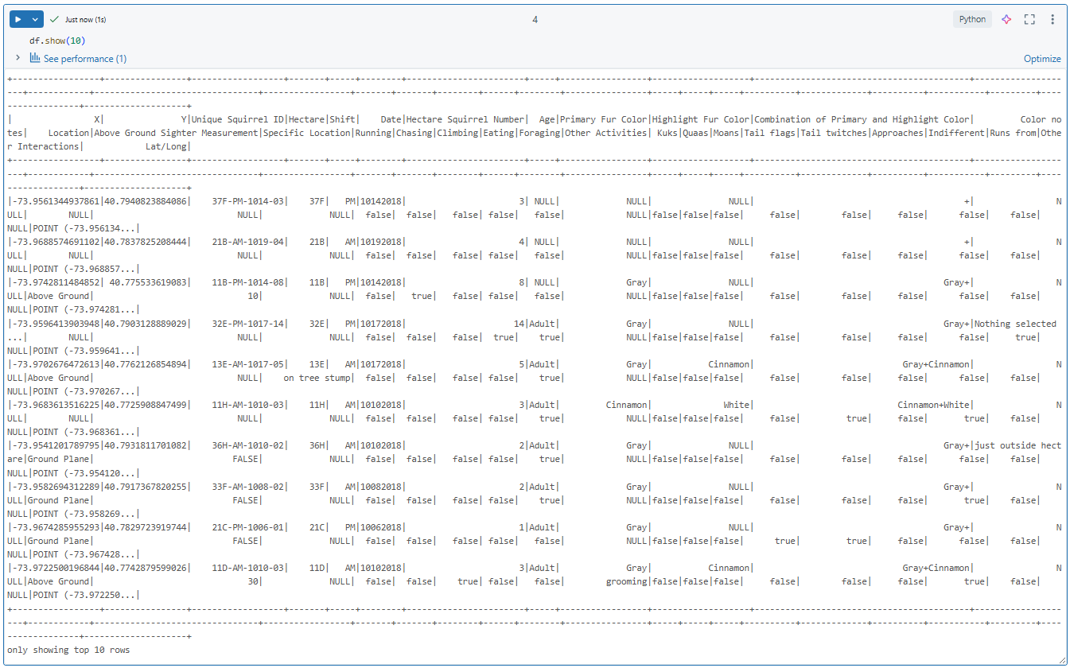Open the AI assistant sparkle icon
1070x668 pixels.
coord(1006,19)
